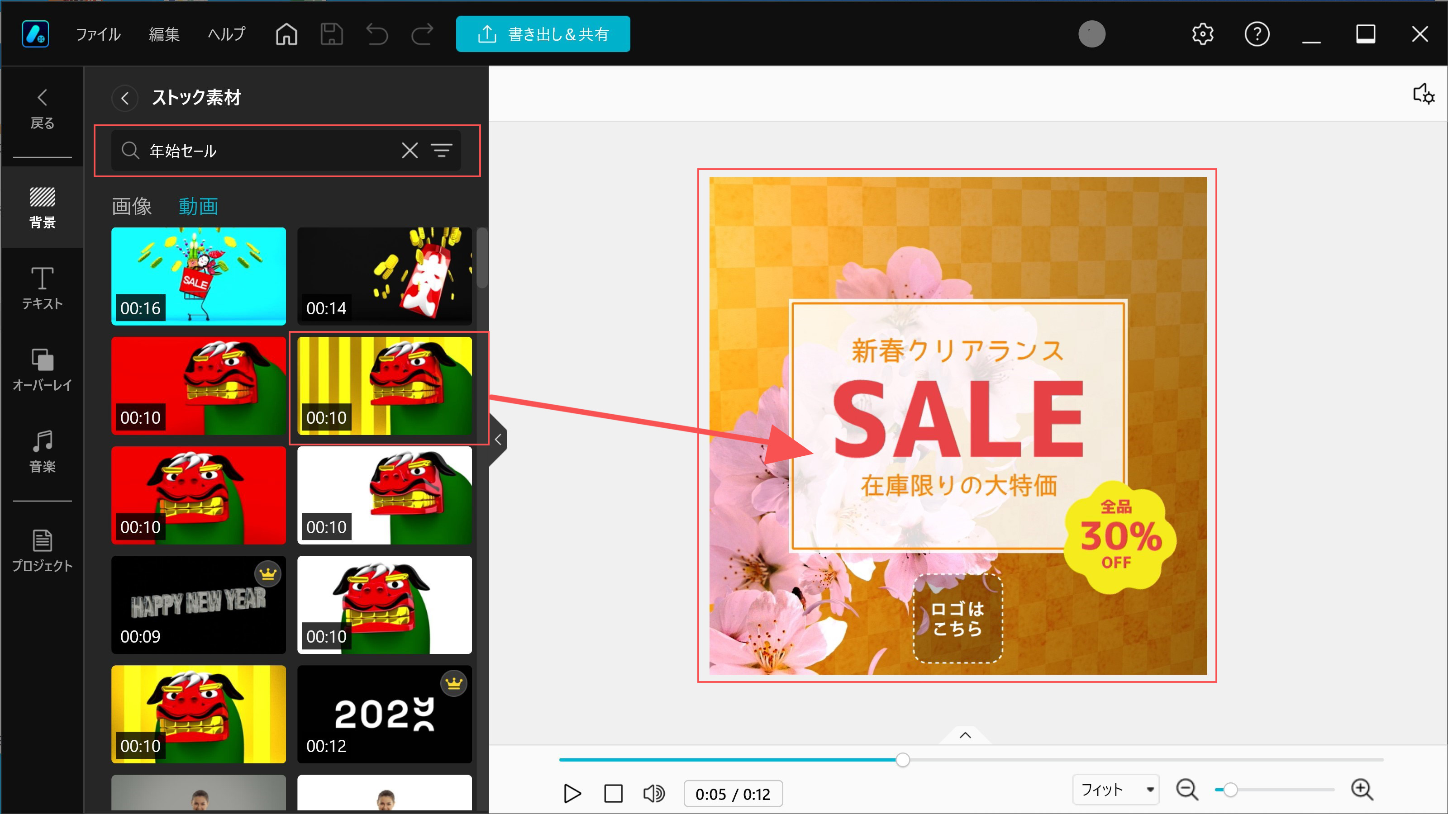Select the yellow SALE lion dance clip
This screenshot has width=1448, height=814.
click(x=199, y=715)
